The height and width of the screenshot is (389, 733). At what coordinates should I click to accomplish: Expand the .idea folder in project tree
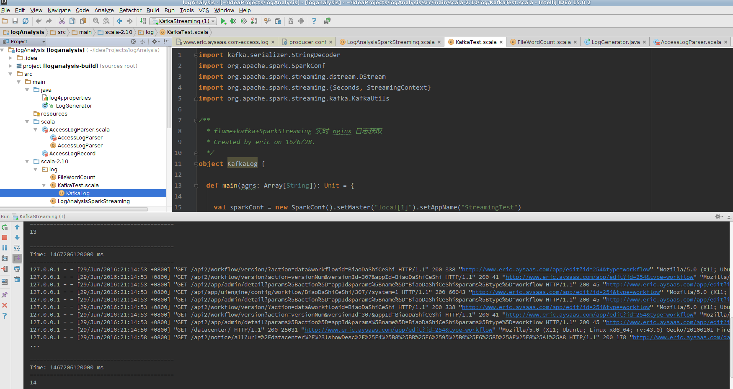click(10, 58)
